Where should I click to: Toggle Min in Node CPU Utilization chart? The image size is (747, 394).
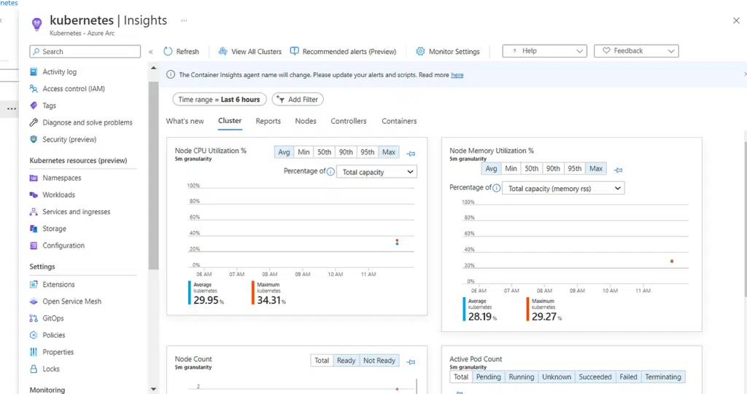tap(303, 152)
